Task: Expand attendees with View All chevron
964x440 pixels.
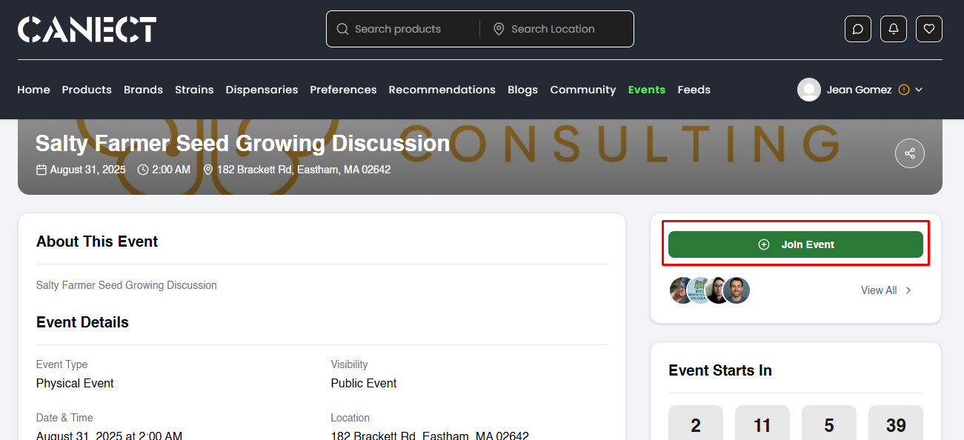Action: pos(908,290)
